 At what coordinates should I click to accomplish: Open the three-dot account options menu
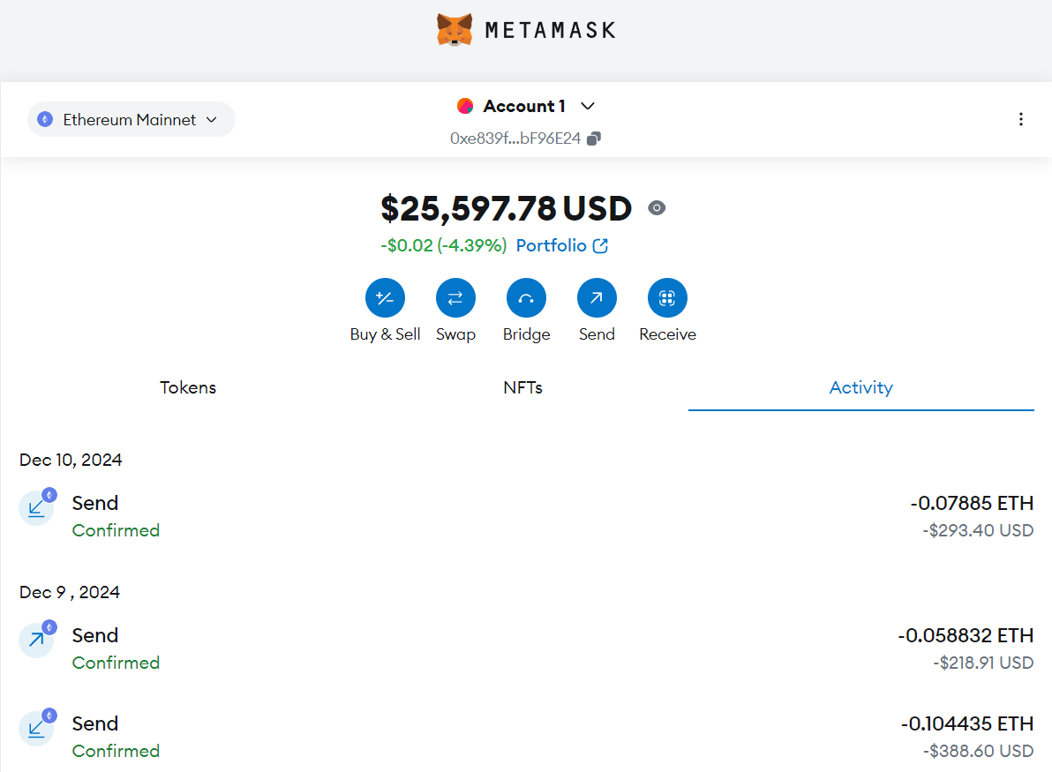pyautogui.click(x=1020, y=119)
